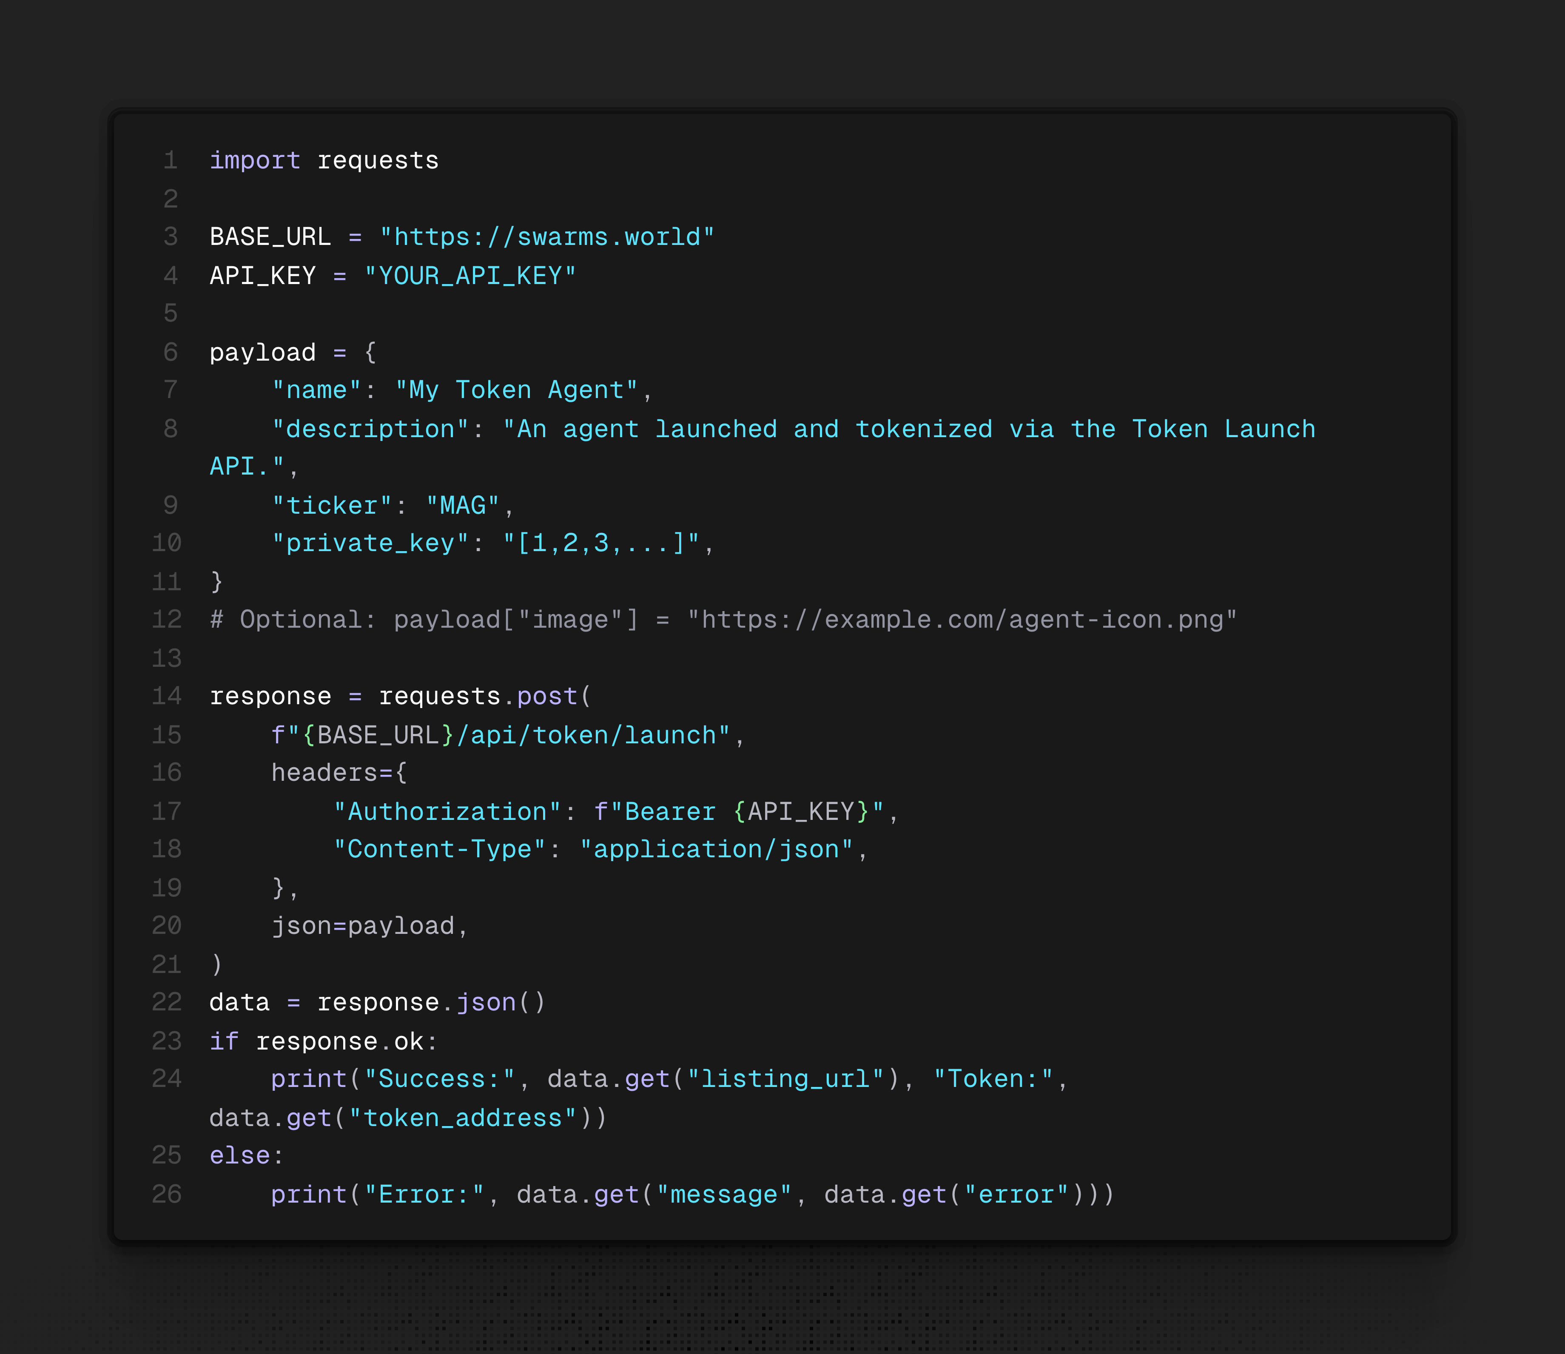Screen dimensions: 1565x1354
Task: Click the "private_key" key text
Action: (370, 543)
